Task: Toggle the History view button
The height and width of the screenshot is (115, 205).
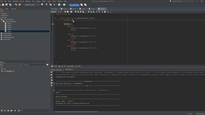Action: (60, 12)
